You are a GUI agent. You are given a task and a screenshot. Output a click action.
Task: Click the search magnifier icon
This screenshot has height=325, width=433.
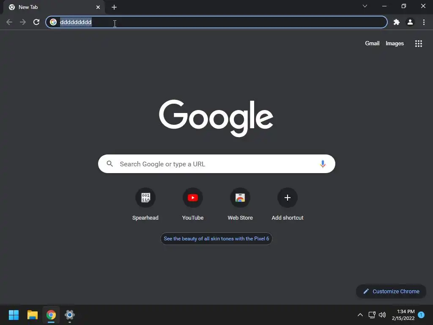[x=110, y=164]
